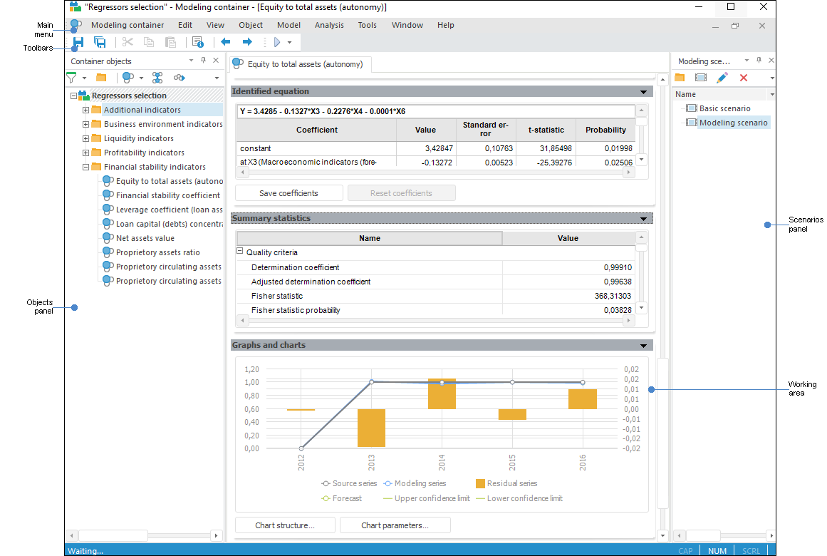Expand the Additional indicators folder
Image resolution: width=827 pixels, height=556 pixels.
tap(85, 110)
